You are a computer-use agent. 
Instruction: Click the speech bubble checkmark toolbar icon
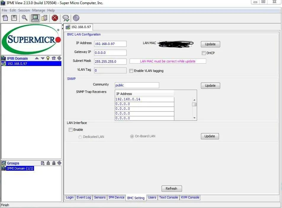66,18
